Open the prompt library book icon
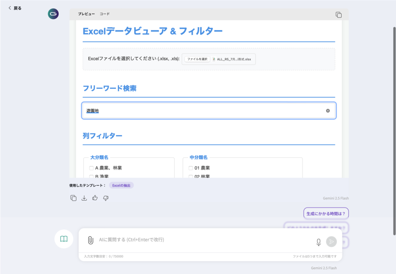This screenshot has height=274, width=396. pyautogui.click(x=64, y=239)
